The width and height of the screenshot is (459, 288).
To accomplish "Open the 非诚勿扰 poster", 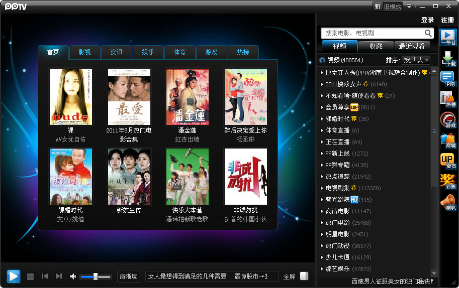I will coord(246,177).
